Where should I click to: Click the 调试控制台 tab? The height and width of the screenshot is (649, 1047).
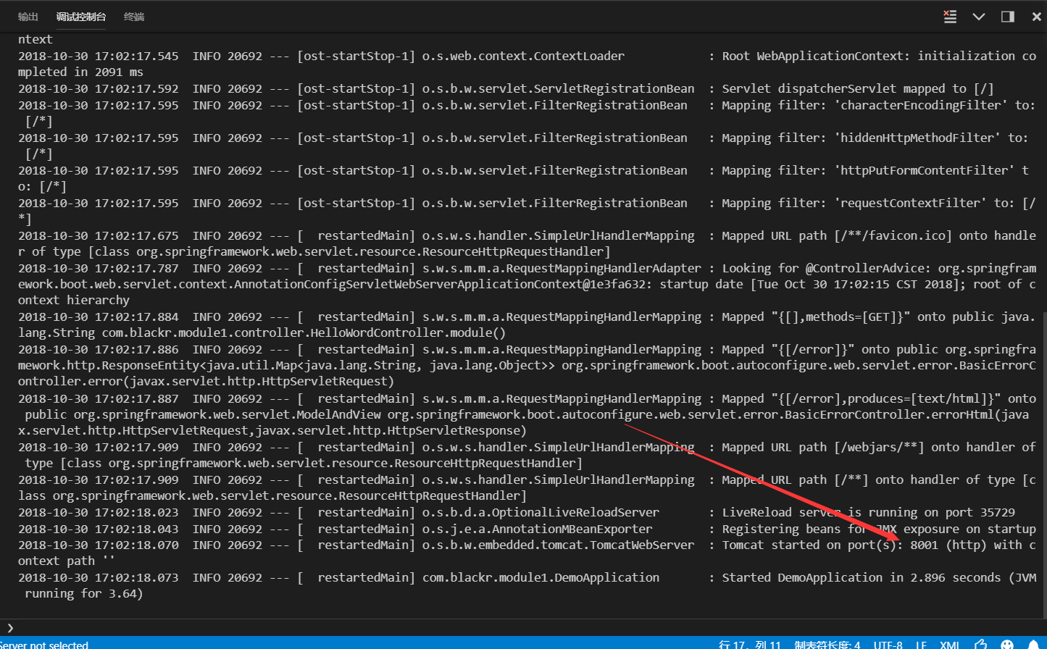point(81,16)
